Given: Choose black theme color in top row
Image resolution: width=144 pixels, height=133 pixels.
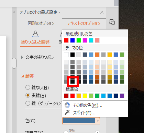Looking at the screenshot, I should [73, 55].
